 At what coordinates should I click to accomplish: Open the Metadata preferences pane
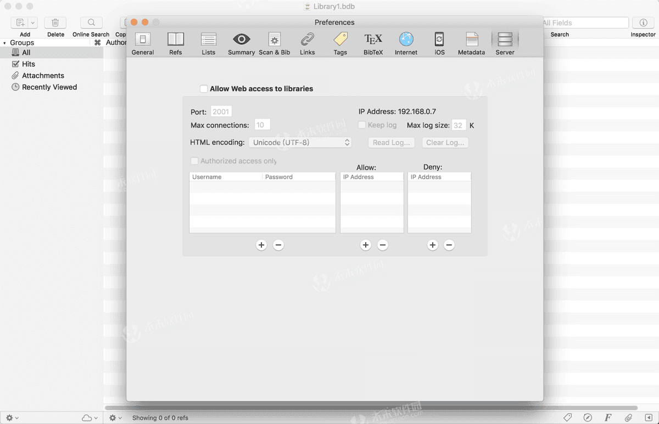[471, 43]
